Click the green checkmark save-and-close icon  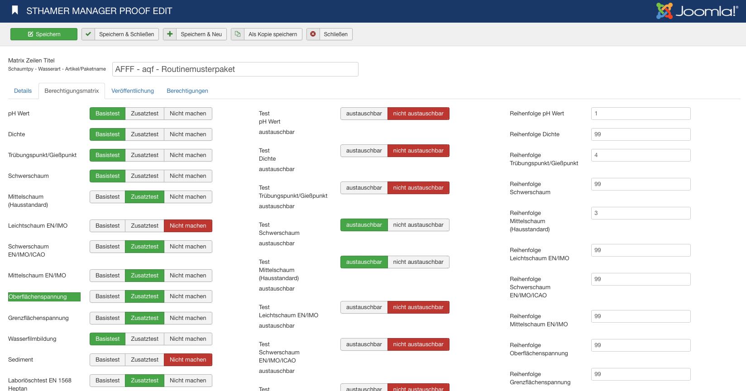point(88,34)
